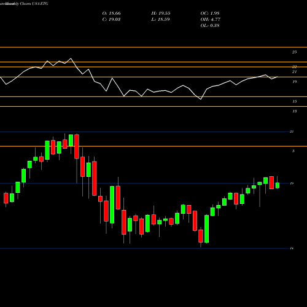The image size is (307, 307).
Task: Click the rightmost red candle before the final green
Action: pos(271,182)
